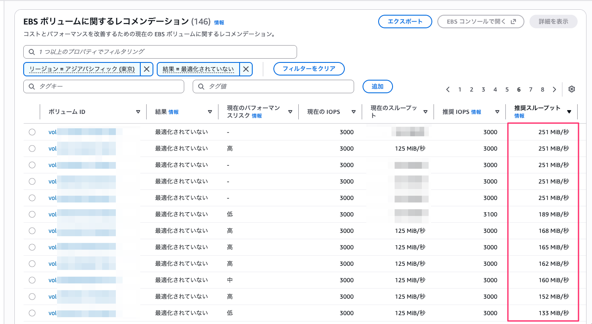Open the 情報 link under 推奨スループット

pos(519,116)
